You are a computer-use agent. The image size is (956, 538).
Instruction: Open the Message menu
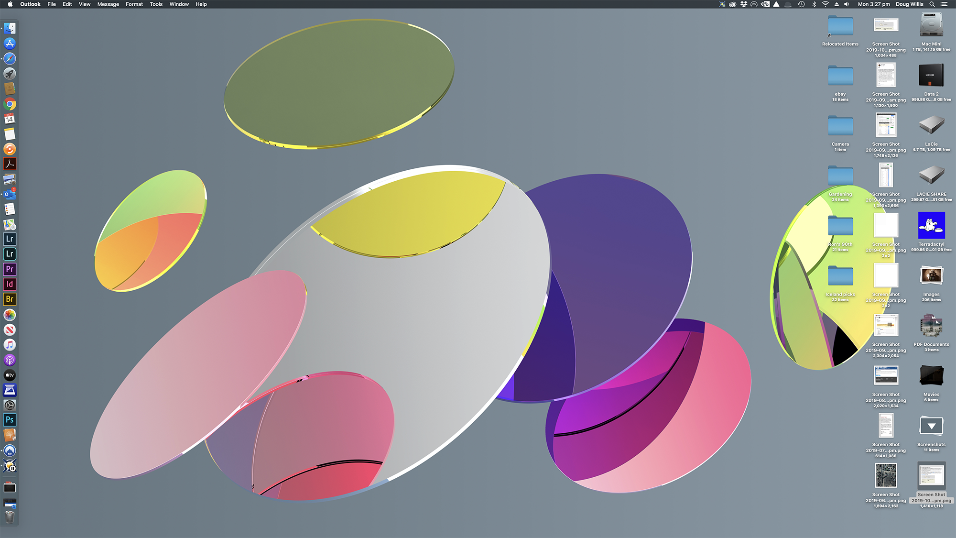108,4
